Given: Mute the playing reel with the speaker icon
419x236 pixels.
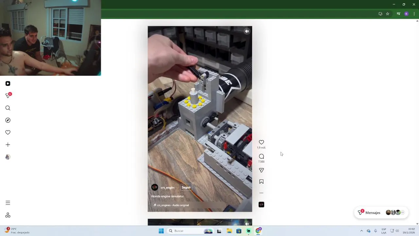Looking at the screenshot, I should tap(247, 31).
